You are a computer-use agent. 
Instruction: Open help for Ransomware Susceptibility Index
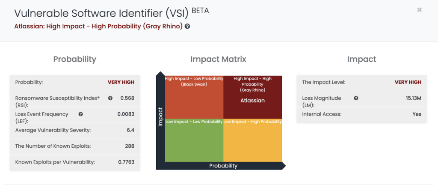[x=110, y=98]
